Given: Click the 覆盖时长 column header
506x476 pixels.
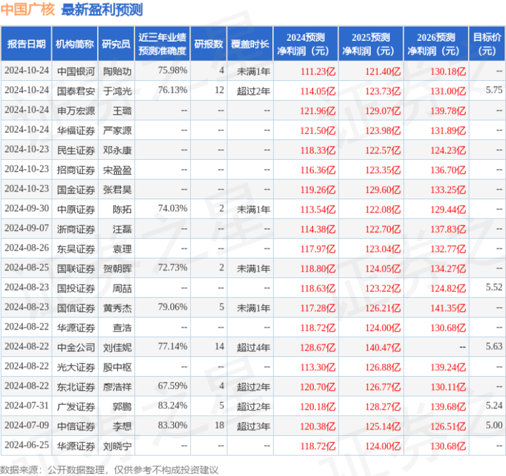Looking at the screenshot, I should point(250,44).
